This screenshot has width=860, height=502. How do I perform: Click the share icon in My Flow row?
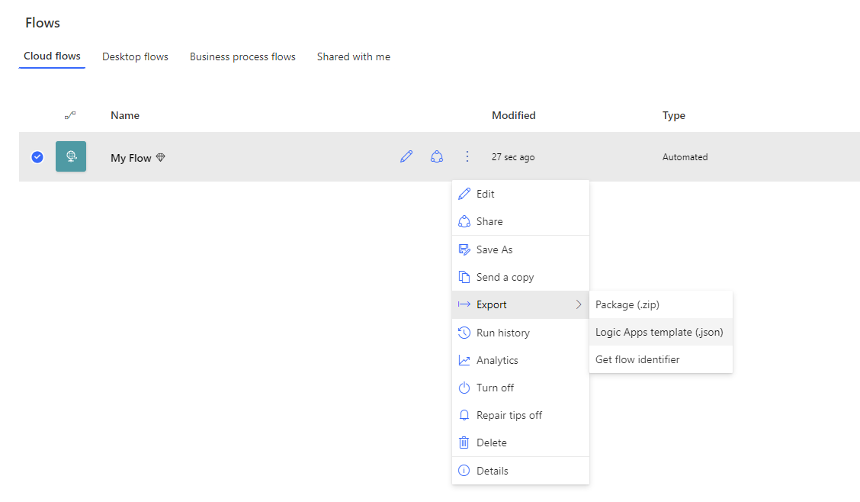click(x=437, y=156)
